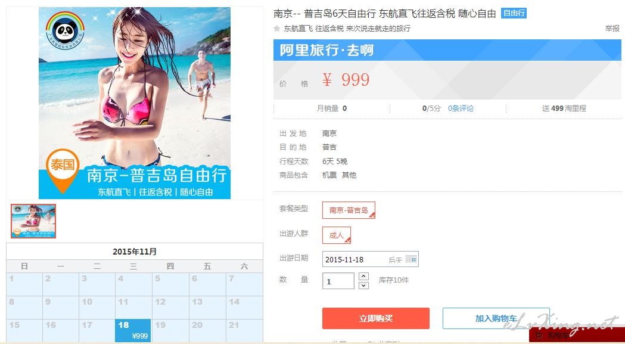Click the 举报 report link

coord(612,29)
